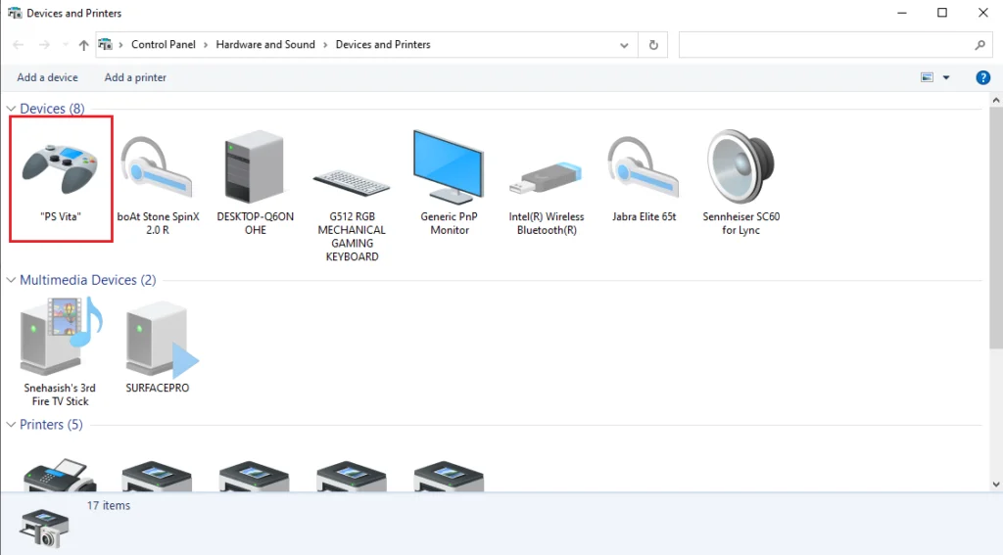Select the fax machine printer icon
Viewport: 1003px width, 555px height.
click(x=60, y=475)
